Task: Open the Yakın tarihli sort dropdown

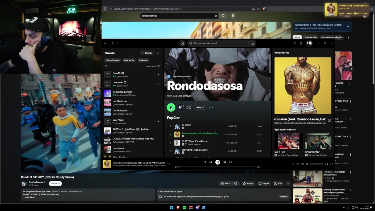Action: coord(152,67)
